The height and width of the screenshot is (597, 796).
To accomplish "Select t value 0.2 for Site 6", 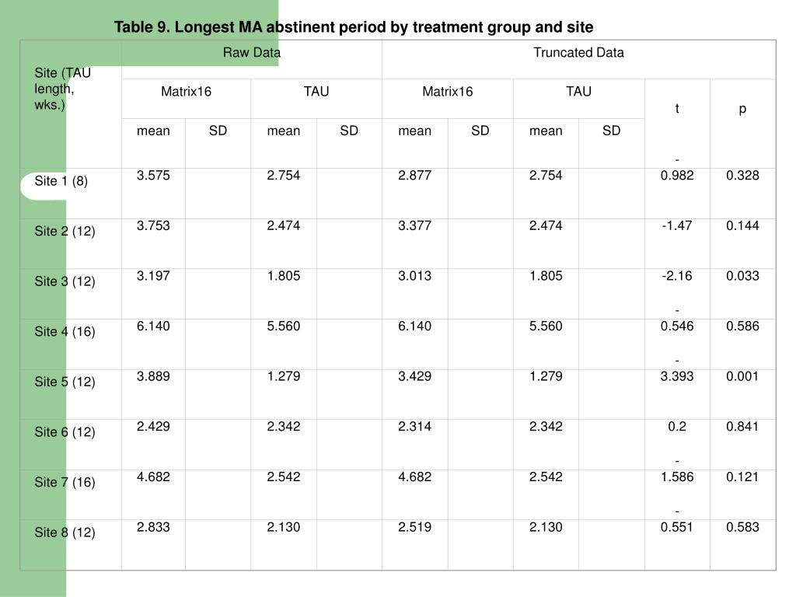I will [677, 427].
